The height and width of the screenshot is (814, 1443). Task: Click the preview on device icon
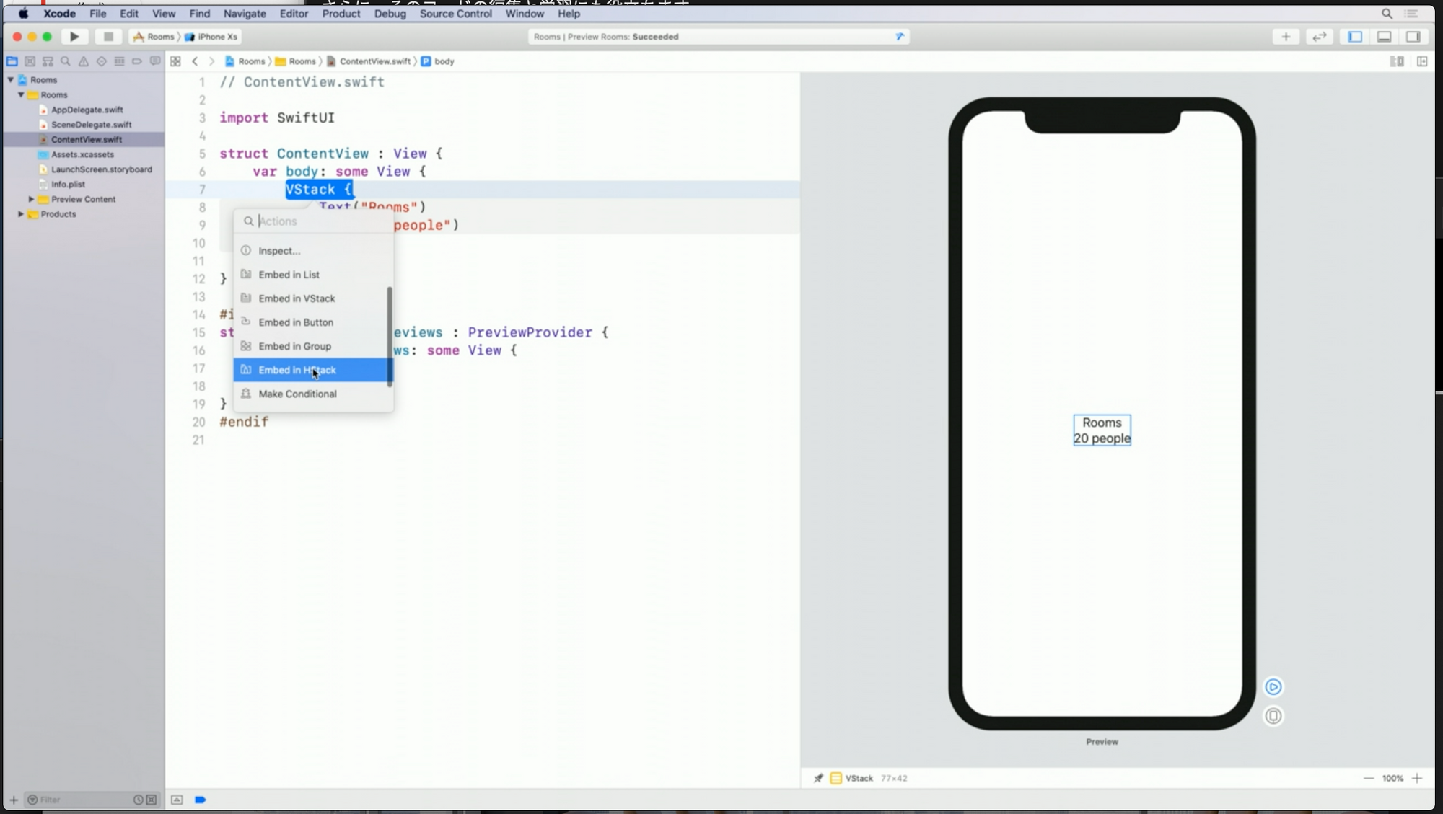(1273, 716)
